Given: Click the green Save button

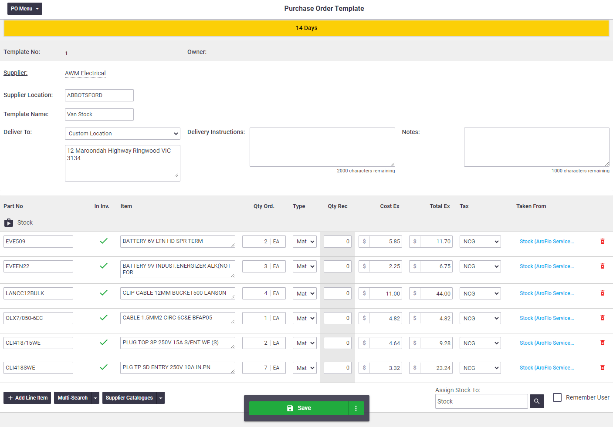Looking at the screenshot, I should [x=299, y=408].
